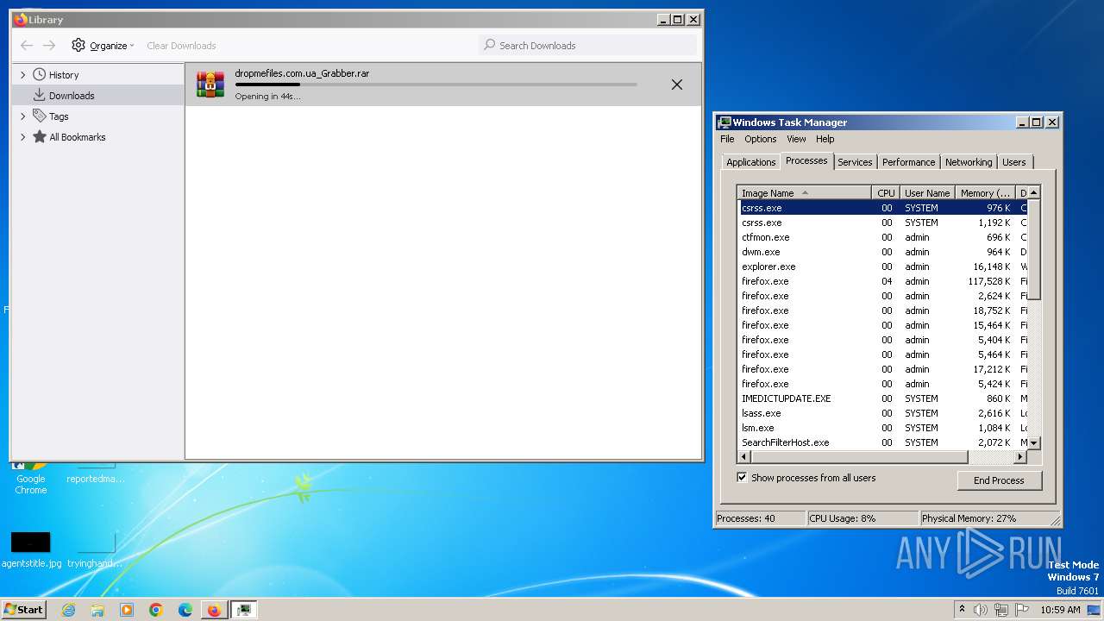Viewport: 1104px width, 621px height.
Task: Expand the All Bookmarks tree node
Action: point(22,137)
